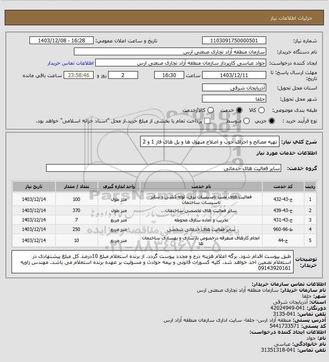Screen dimensions: 329x362
Task: Click the remaining time field 23:58:46
Action: coord(79,75)
